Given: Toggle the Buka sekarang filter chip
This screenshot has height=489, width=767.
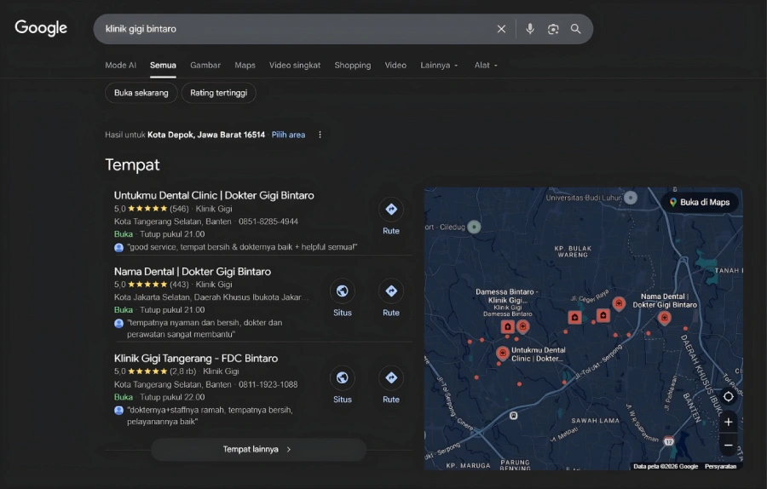Looking at the screenshot, I should (x=141, y=93).
